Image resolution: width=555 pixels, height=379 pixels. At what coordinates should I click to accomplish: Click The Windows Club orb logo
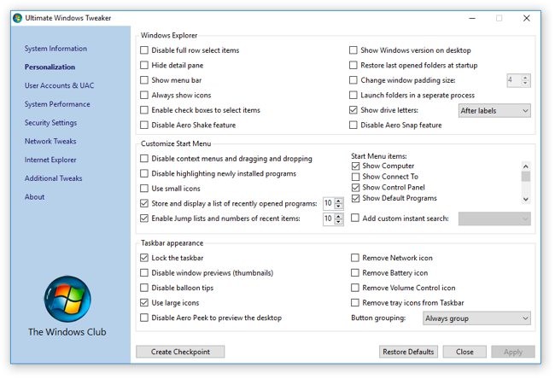[x=67, y=299]
